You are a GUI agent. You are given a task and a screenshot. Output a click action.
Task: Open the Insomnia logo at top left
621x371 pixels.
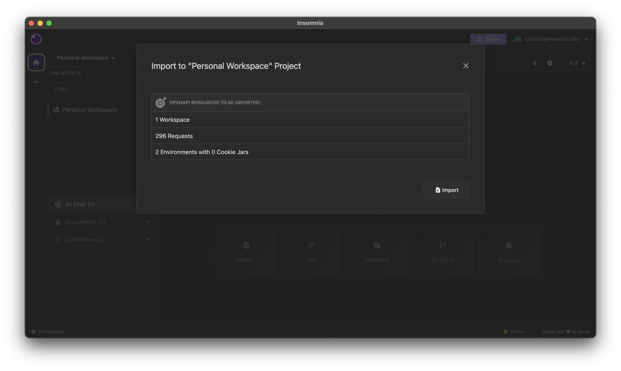[36, 39]
